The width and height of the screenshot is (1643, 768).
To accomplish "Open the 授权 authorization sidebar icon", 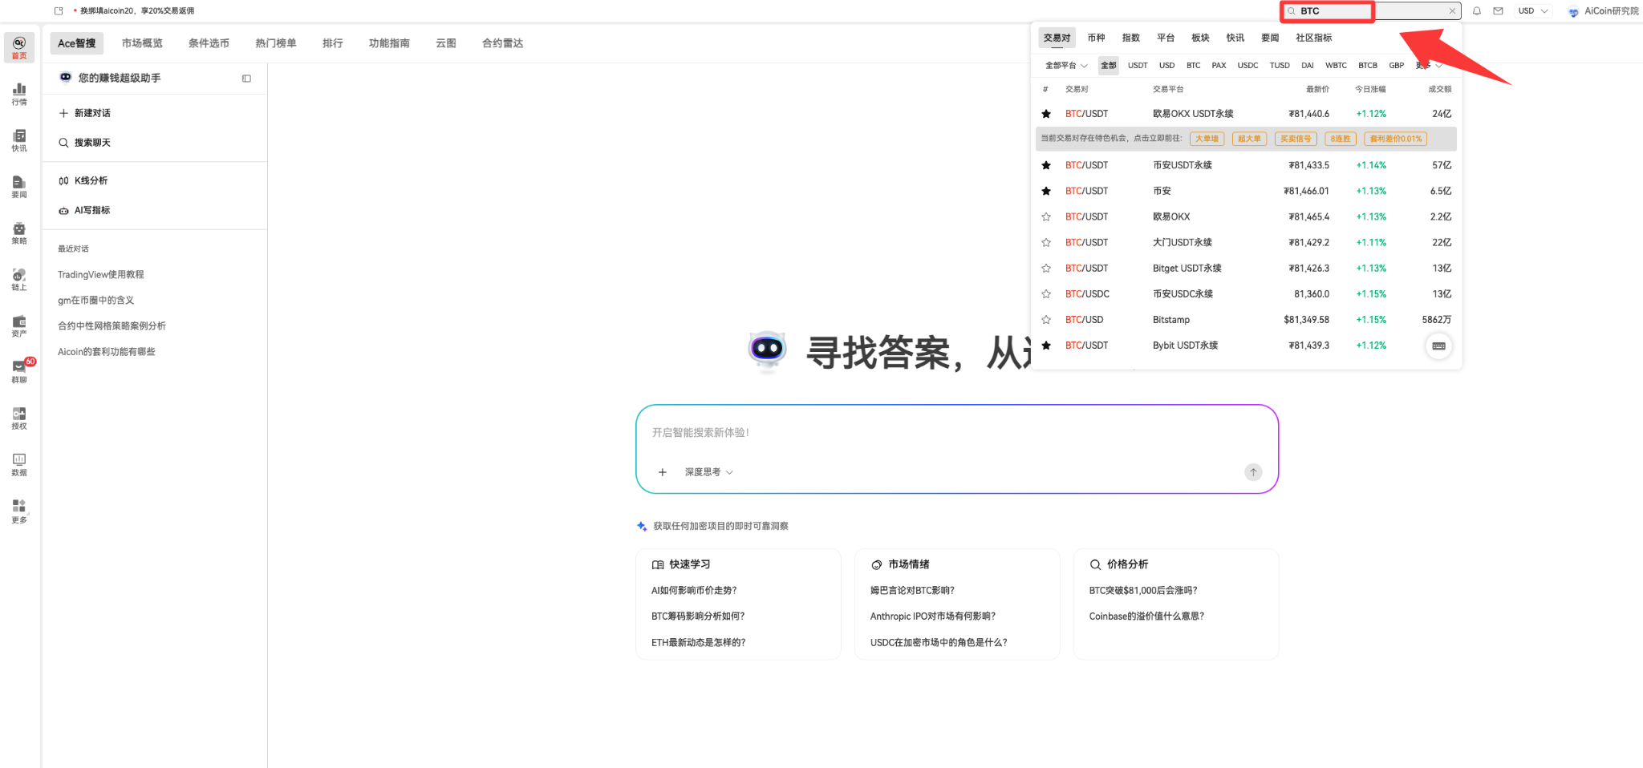I will click(19, 418).
